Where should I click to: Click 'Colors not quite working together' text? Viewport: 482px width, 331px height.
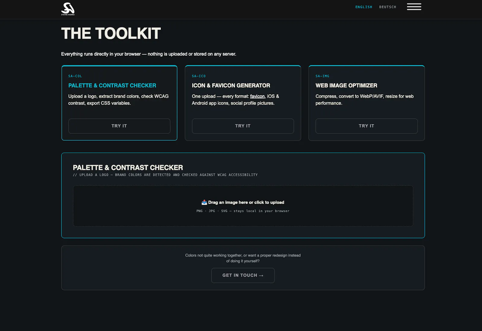[243, 258]
